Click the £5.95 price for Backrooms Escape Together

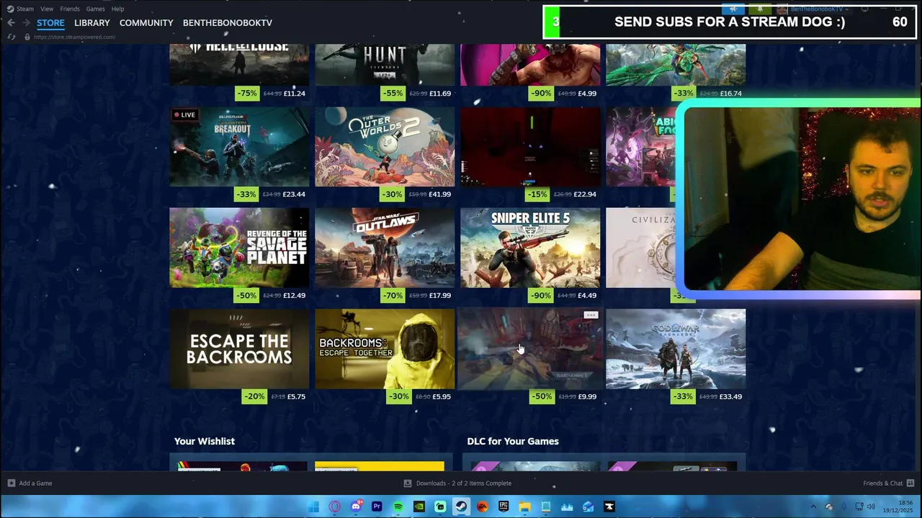[x=442, y=396]
